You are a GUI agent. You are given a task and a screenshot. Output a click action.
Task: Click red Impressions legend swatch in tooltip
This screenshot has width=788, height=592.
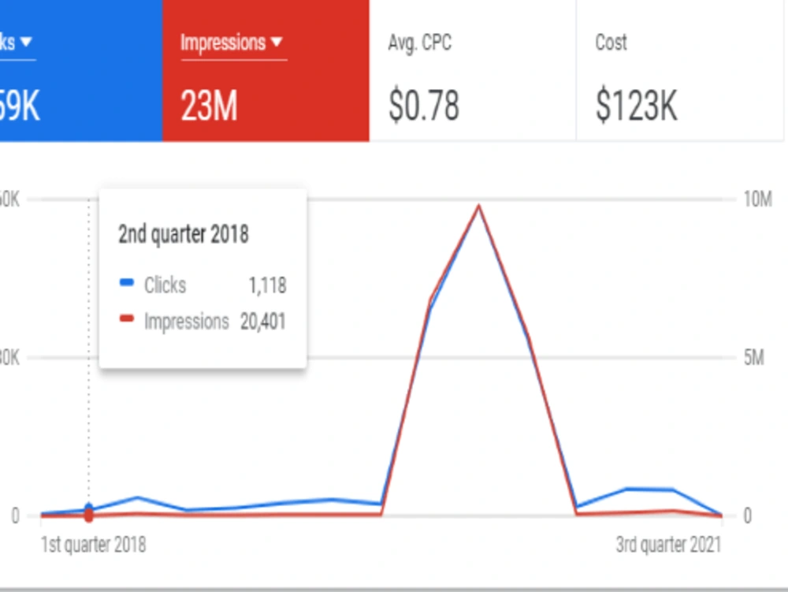click(x=127, y=318)
